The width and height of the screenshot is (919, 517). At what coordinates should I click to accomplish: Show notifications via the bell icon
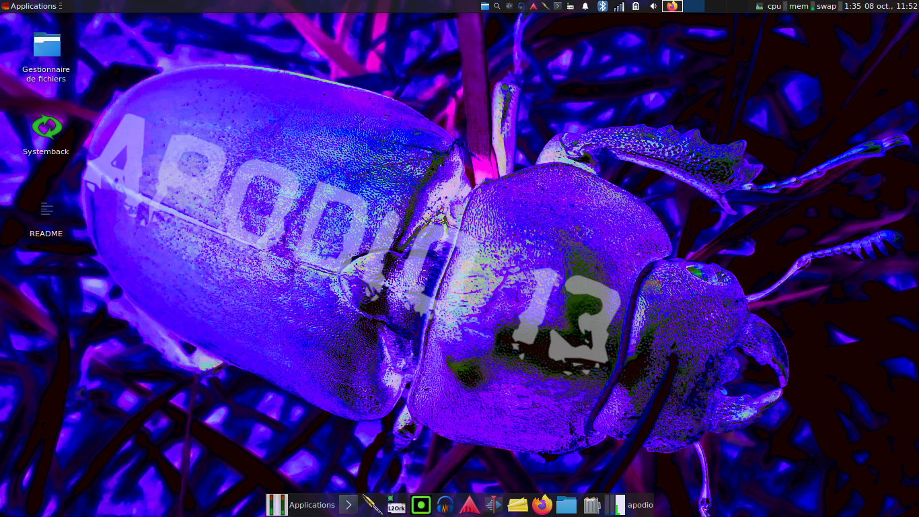click(x=585, y=6)
